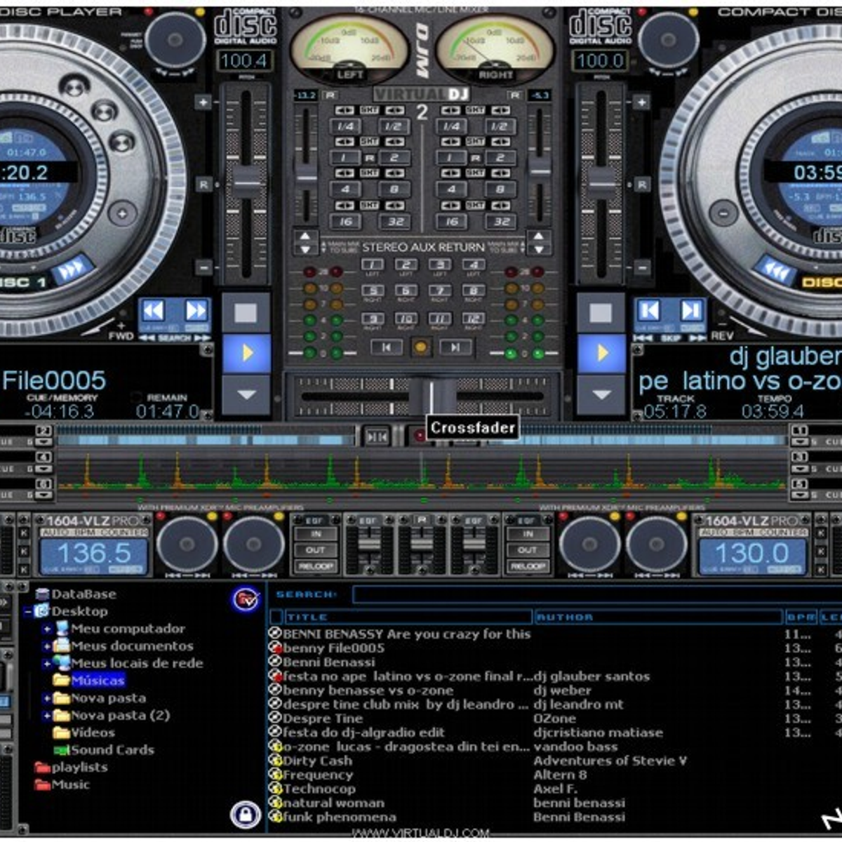The image size is (842, 842).
Task: Click the right RELOOP button
Action: (x=527, y=566)
